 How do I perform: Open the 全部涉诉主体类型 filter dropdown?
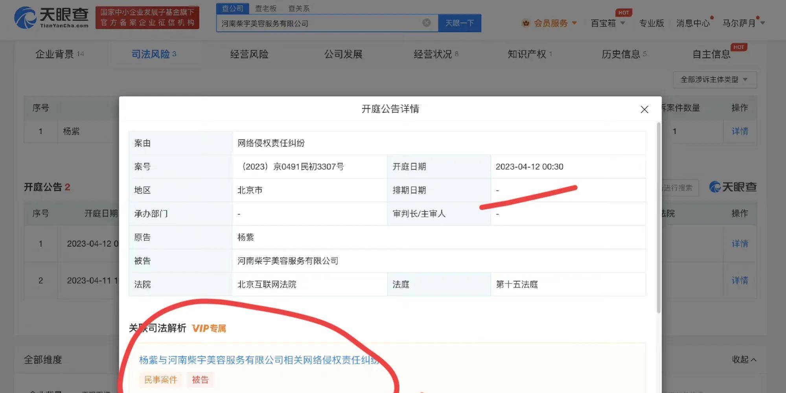714,79
